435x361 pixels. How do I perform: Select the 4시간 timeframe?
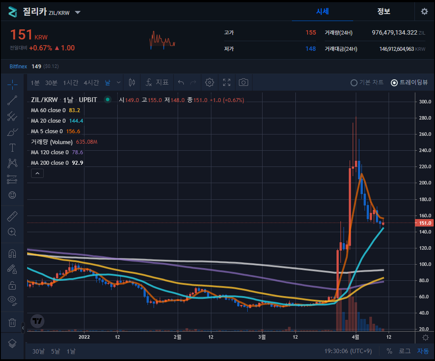point(91,83)
